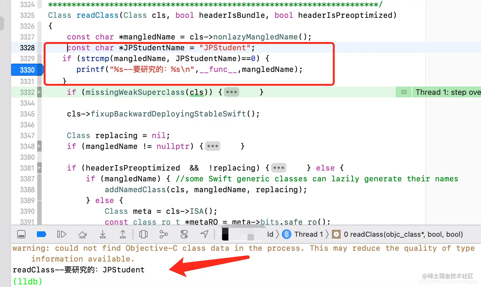Expand the folded code on line 3332

39,92
